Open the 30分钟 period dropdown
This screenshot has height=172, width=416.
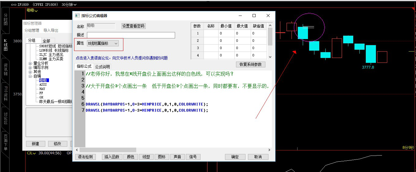(x=69, y=5)
